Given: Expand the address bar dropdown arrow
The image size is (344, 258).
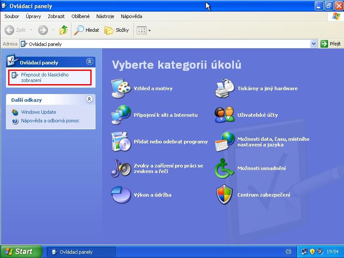Looking at the screenshot, I should pyautogui.click(x=314, y=44).
